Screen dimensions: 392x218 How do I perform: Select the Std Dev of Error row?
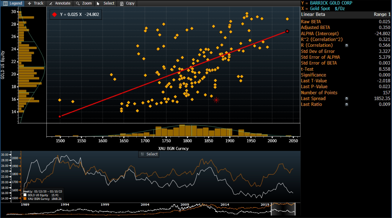coord(346,51)
